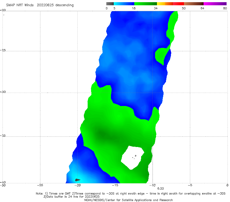Viewport: 230px width, 202px height.
Task: Click the yellow segment of the color bar
Action: pos(161,4)
